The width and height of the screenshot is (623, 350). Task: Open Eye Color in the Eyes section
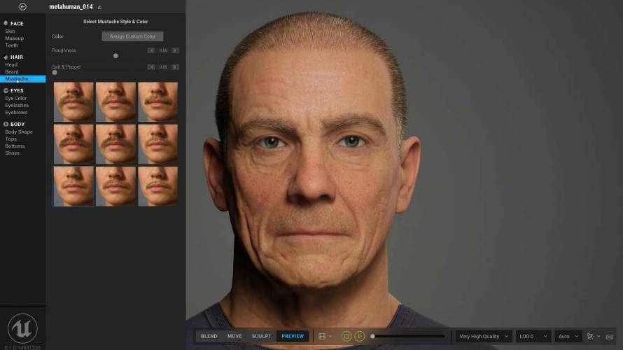pos(16,98)
